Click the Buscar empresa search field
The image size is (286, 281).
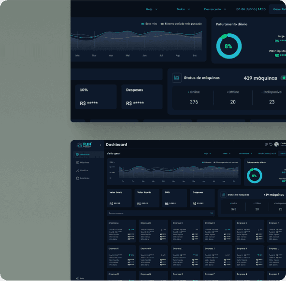(161, 213)
